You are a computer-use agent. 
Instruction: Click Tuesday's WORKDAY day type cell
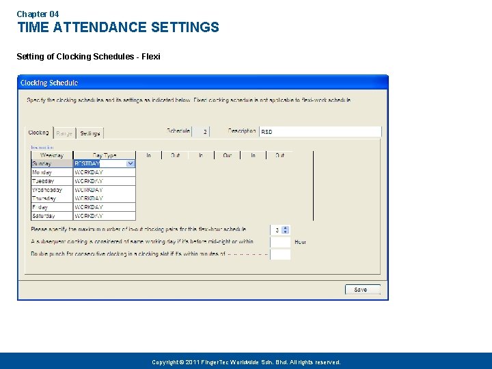click(105, 181)
